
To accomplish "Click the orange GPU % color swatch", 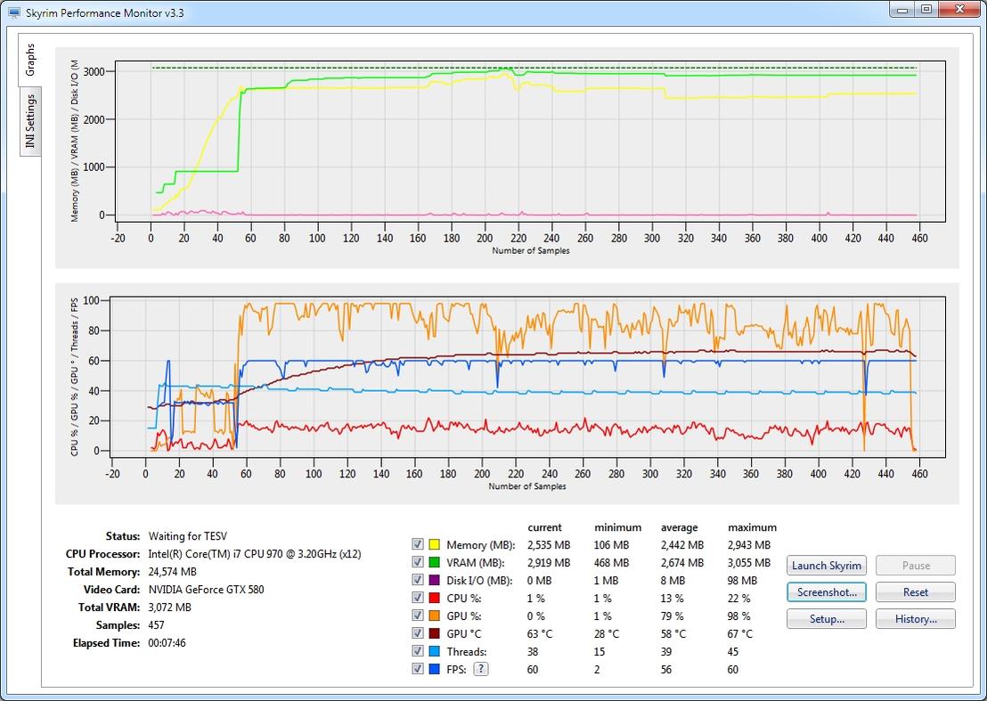I will [x=435, y=615].
